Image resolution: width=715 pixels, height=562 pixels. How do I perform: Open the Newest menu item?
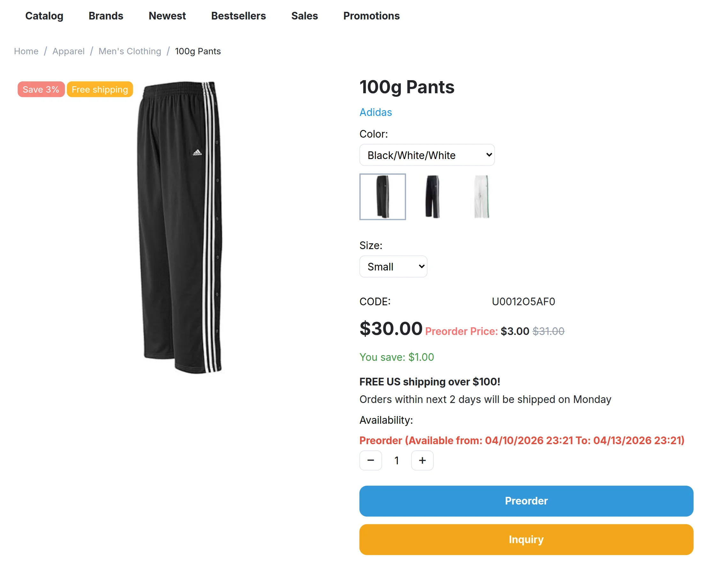pos(167,16)
